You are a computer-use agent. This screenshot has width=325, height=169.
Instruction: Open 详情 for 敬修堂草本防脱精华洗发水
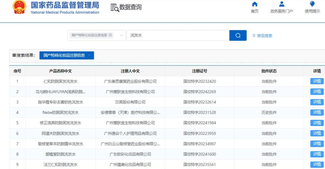[x=317, y=144]
